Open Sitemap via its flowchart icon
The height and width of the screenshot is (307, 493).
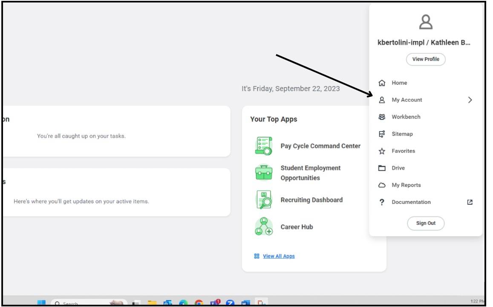click(381, 133)
